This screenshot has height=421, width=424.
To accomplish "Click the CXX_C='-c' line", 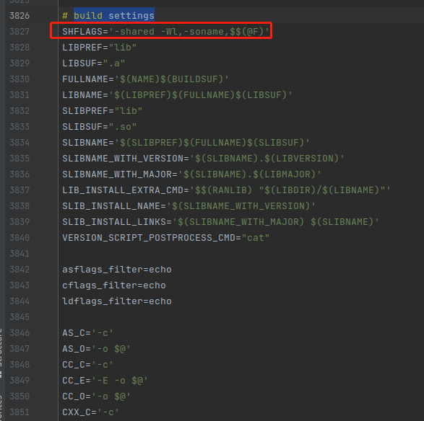I will (90, 412).
